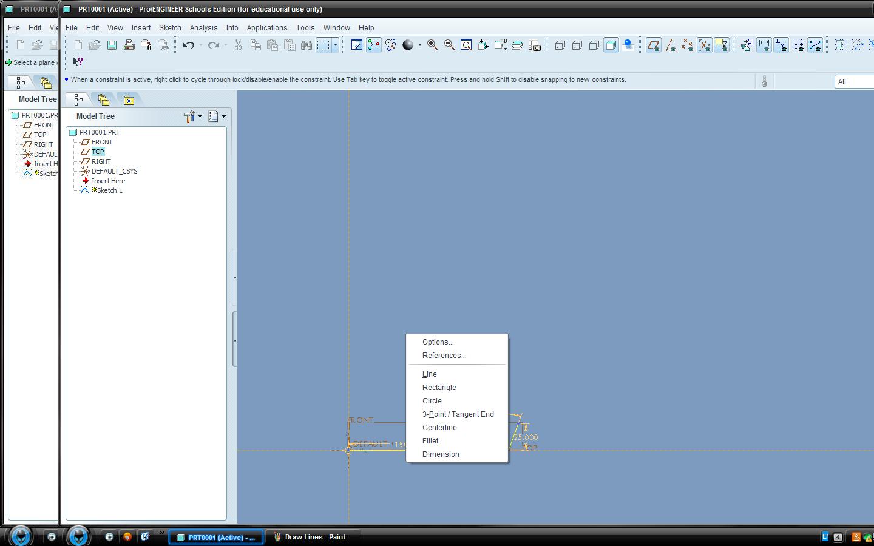Click the selection box tool icon
Viewport: 874px width, 546px height.
(324, 45)
